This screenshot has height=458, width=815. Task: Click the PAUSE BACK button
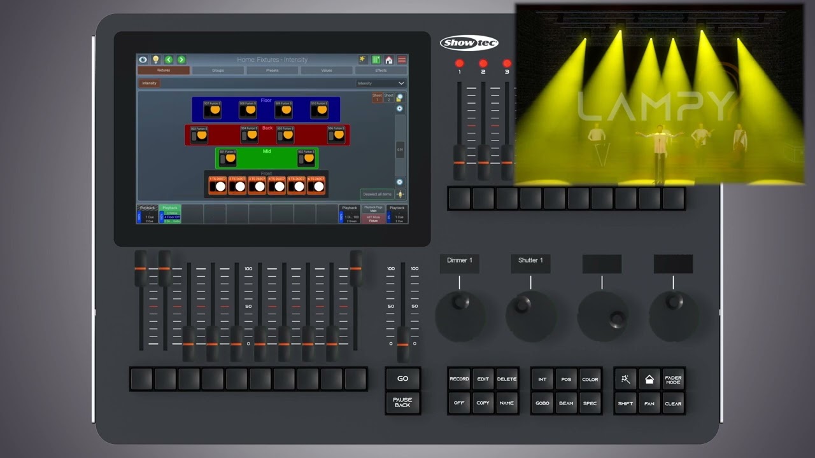(x=402, y=403)
